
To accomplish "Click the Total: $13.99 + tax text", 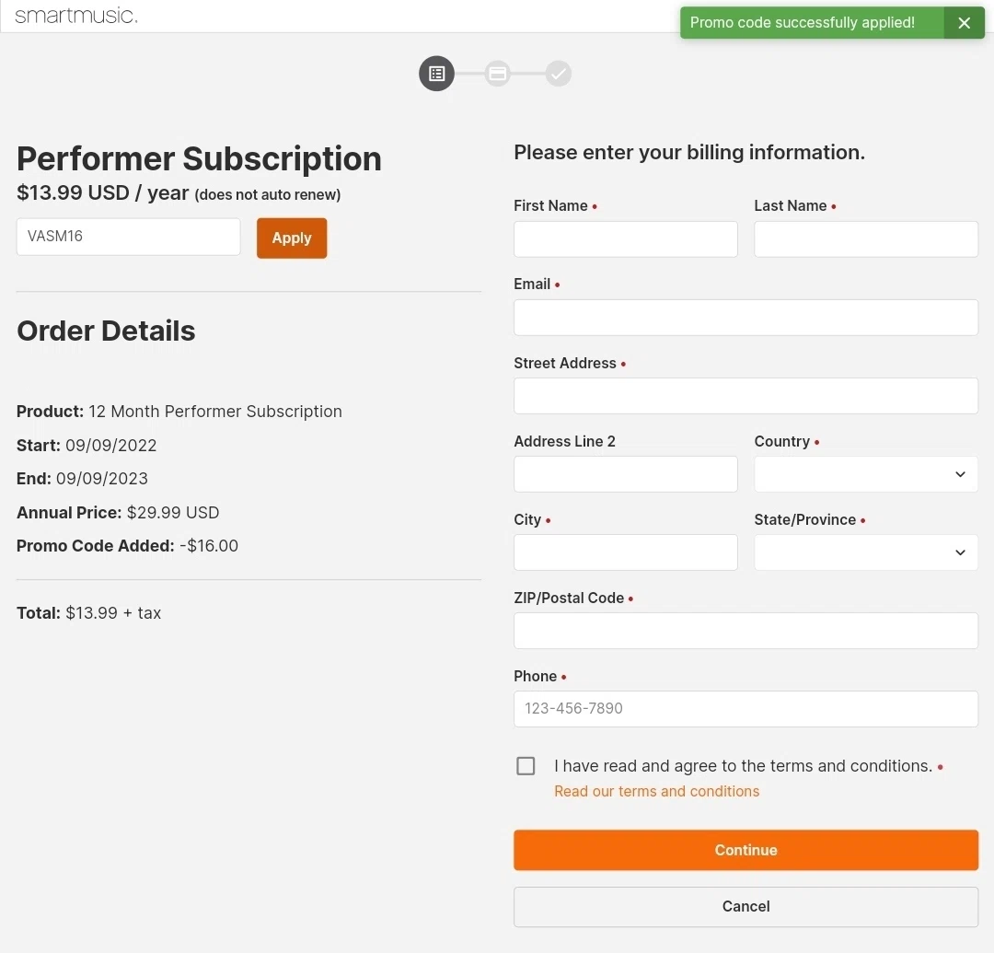I will pos(88,613).
